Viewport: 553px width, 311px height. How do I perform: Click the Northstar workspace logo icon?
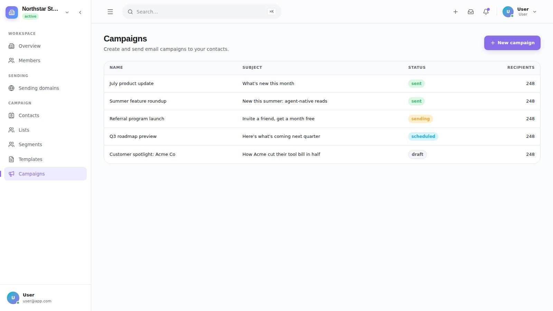12,12
